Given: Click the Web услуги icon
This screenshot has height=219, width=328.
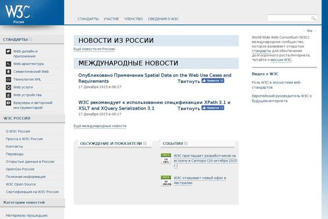Looking at the screenshot, I should click(x=8, y=87).
